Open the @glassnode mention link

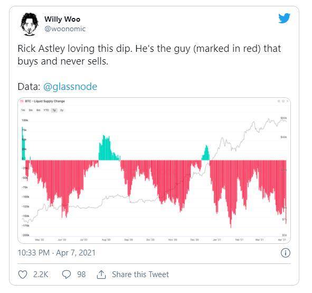tap(70, 87)
